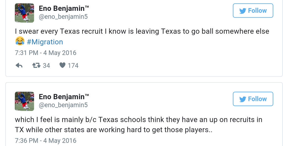The width and height of the screenshot is (283, 146).
Task: Open the 7:31 PM - 4 May 2016 timestamp
Action: coord(46,53)
